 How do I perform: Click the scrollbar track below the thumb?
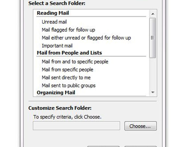point(153,73)
